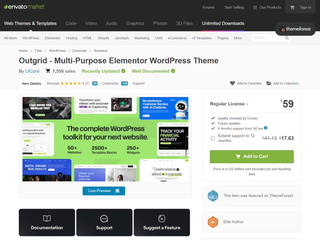Click the Outgrid theme preview image
This screenshot has height=240, width=320.
pyautogui.click(x=105, y=139)
